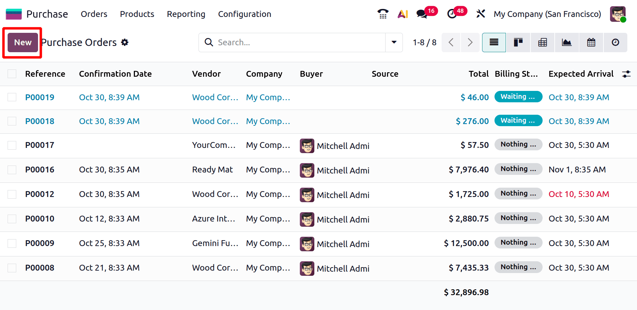
Task: Sort by the Expected Arrival column header
Action: click(581, 74)
